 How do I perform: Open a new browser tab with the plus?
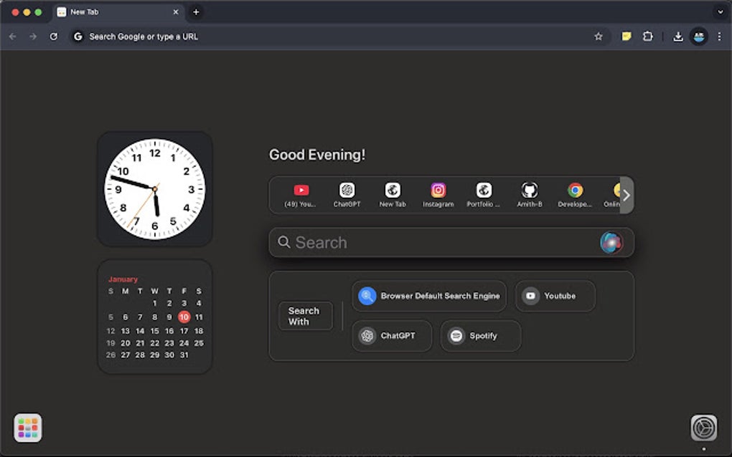tap(196, 12)
